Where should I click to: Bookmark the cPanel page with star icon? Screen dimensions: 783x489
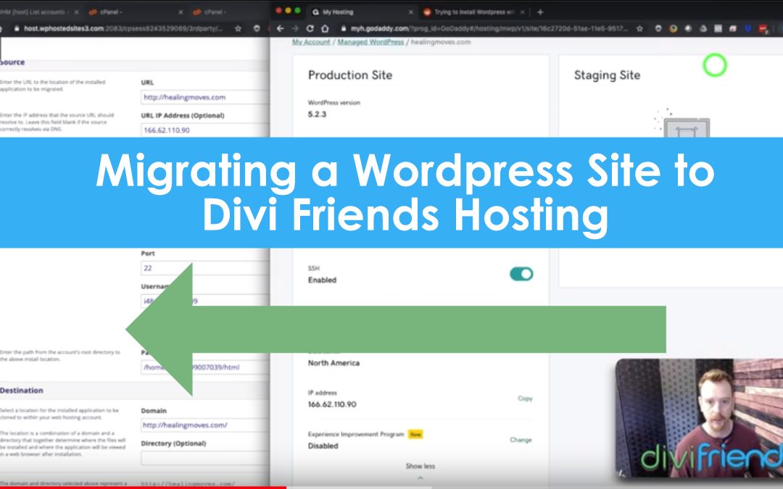coord(239,29)
